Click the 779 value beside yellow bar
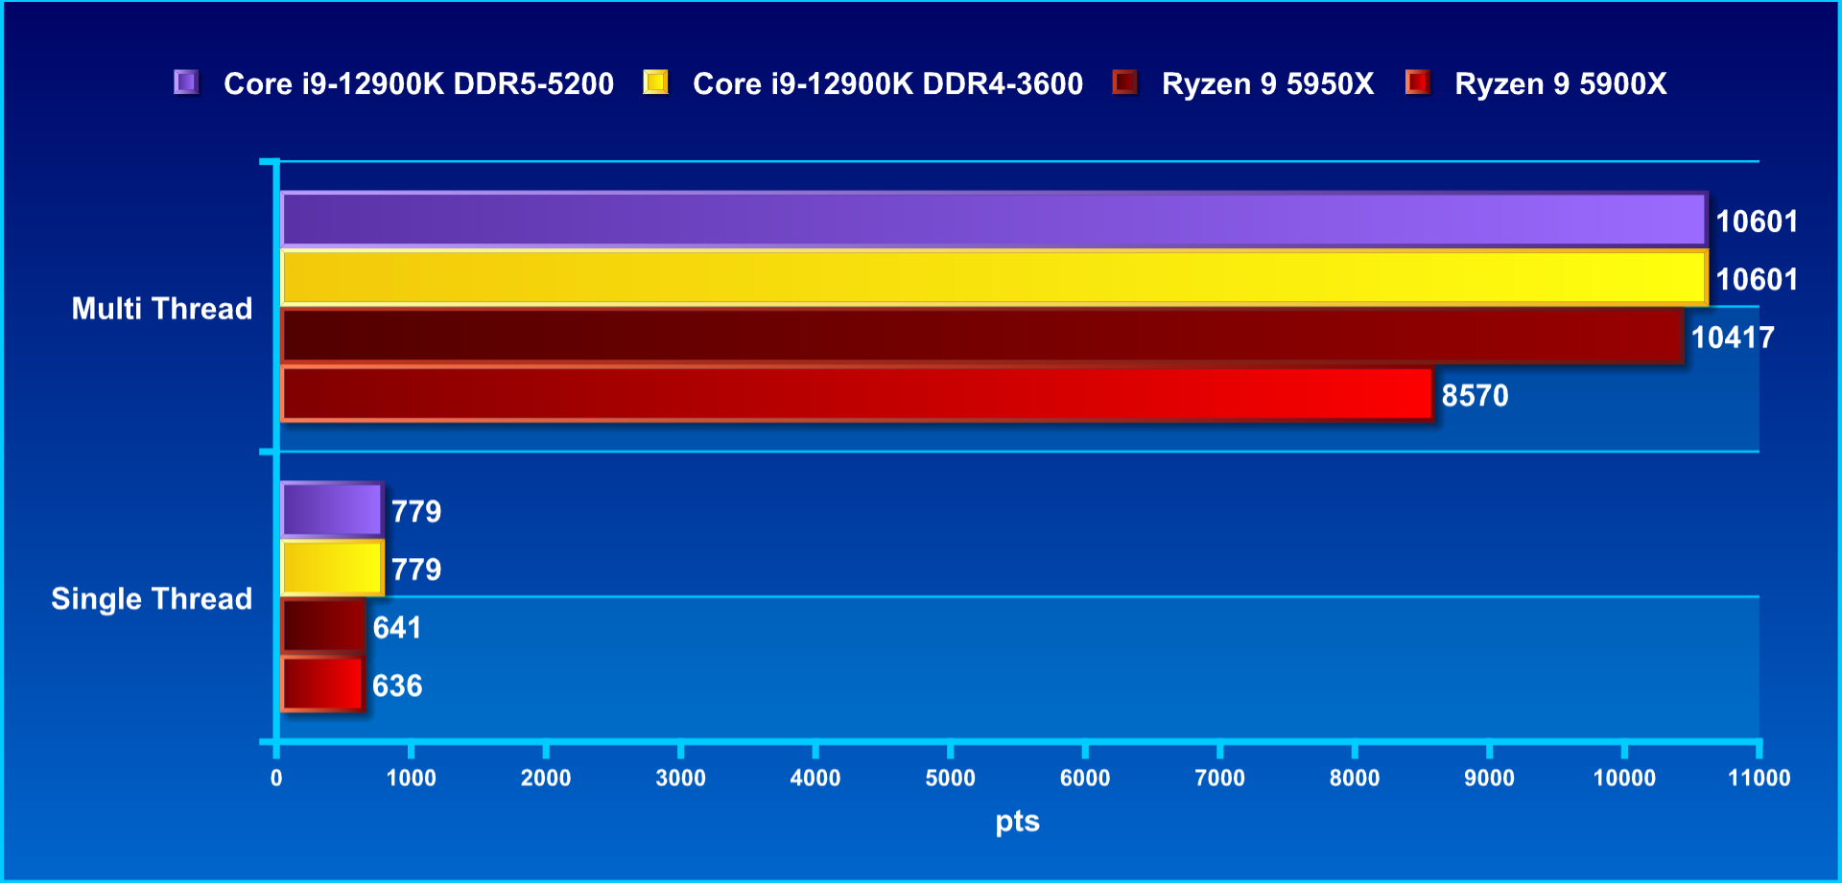 click(416, 570)
